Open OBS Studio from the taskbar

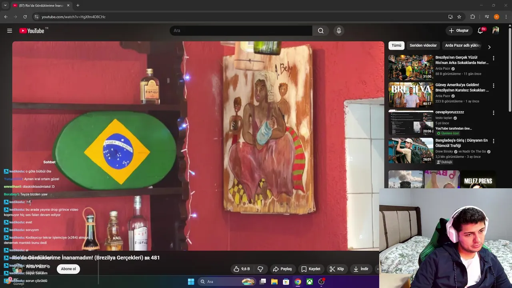[x=322, y=282]
